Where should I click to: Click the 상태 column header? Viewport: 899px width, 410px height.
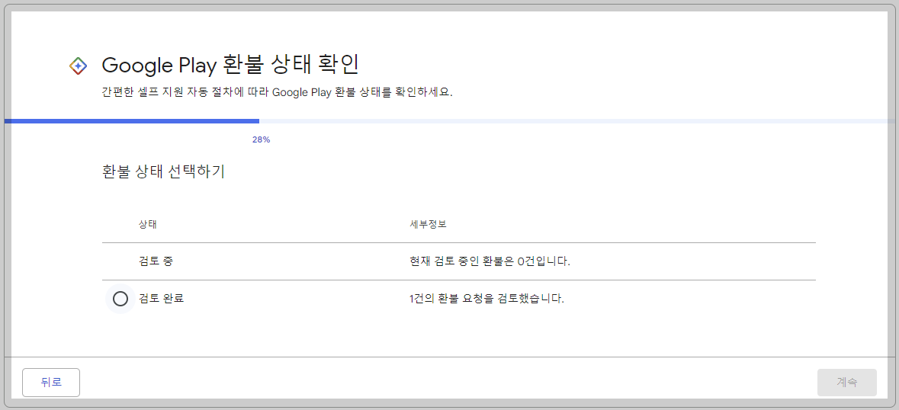click(148, 224)
